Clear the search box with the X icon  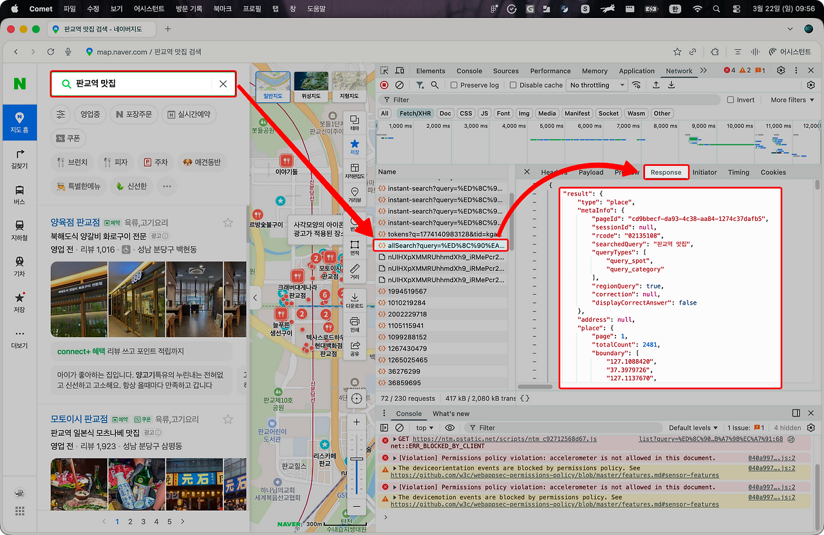click(223, 84)
